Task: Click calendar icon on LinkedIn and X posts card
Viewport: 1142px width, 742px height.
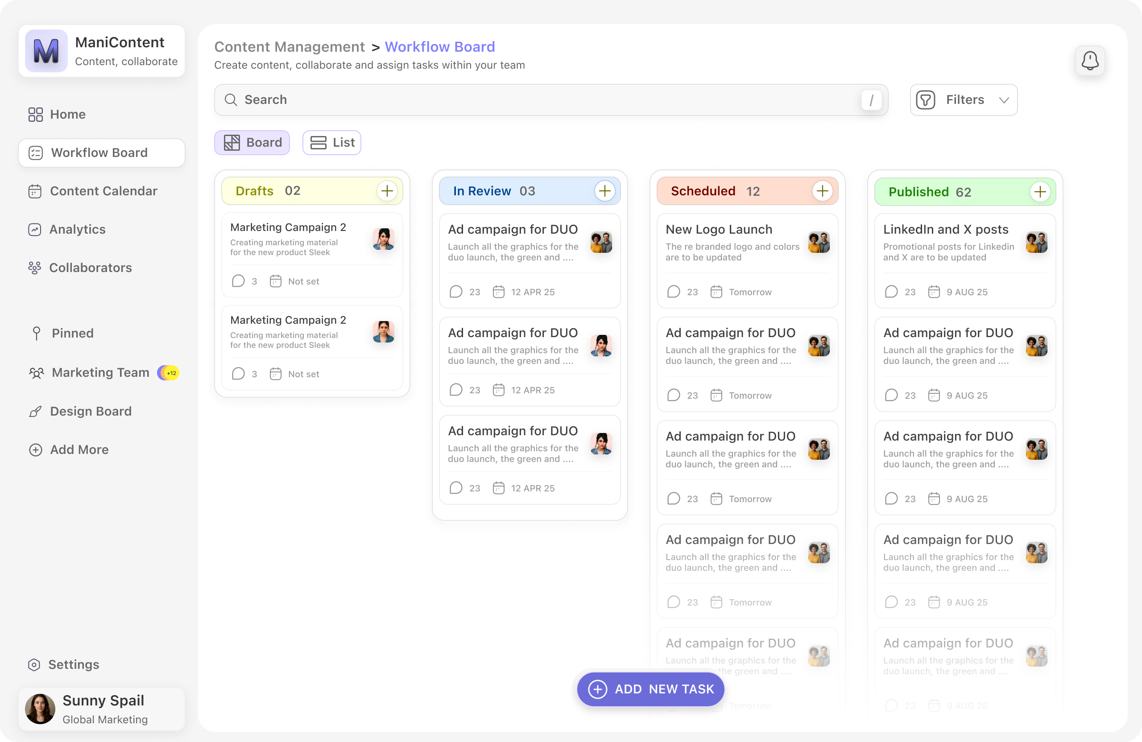Action: 934,292
